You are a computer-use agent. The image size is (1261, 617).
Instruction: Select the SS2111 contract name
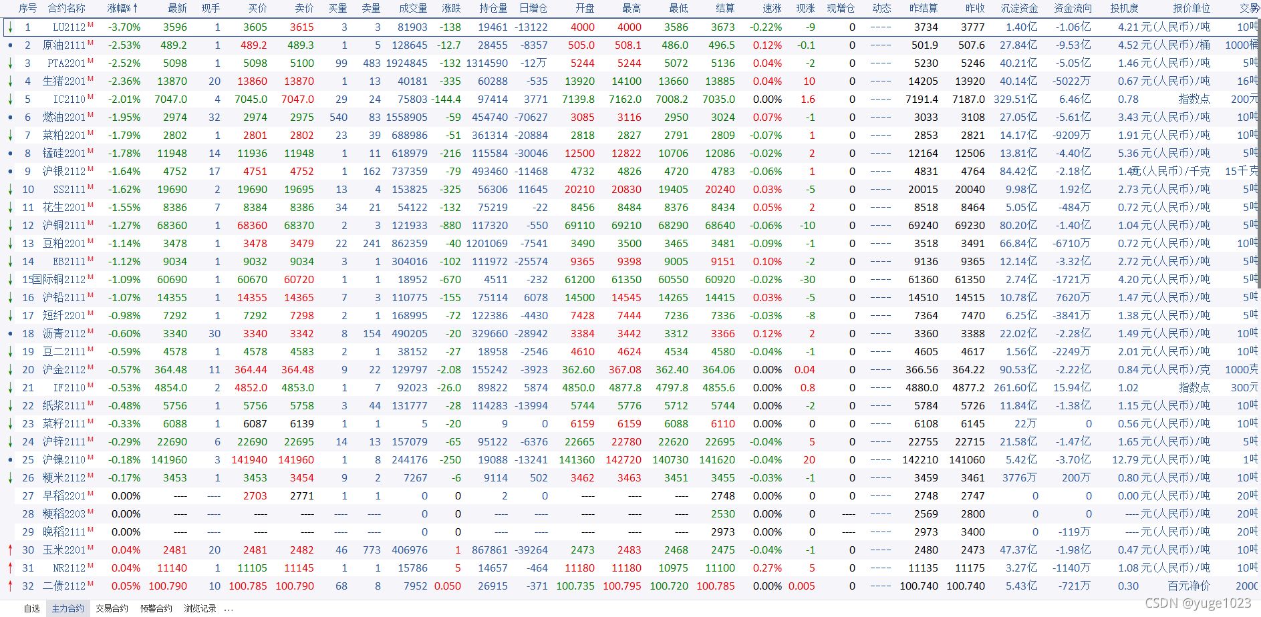click(69, 190)
